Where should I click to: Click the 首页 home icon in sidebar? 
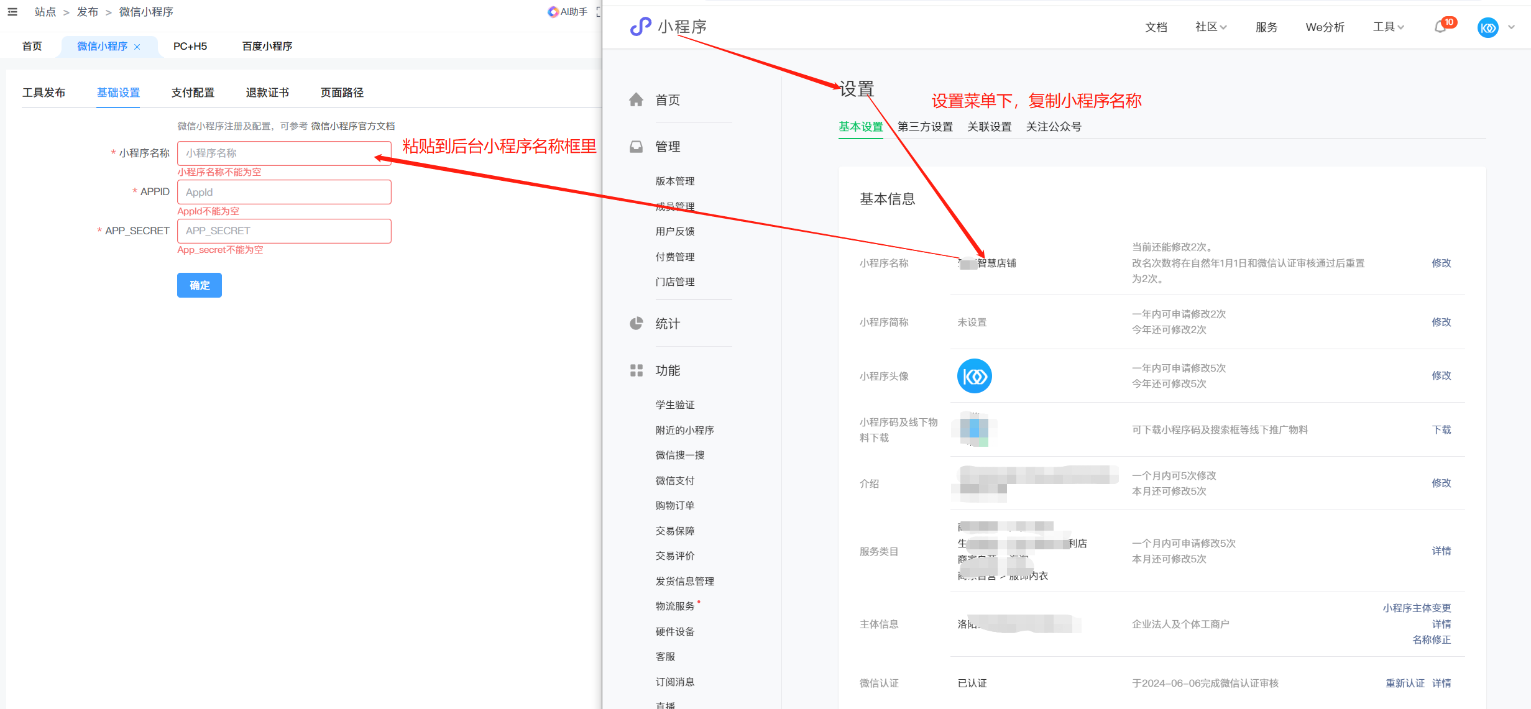pyautogui.click(x=636, y=99)
